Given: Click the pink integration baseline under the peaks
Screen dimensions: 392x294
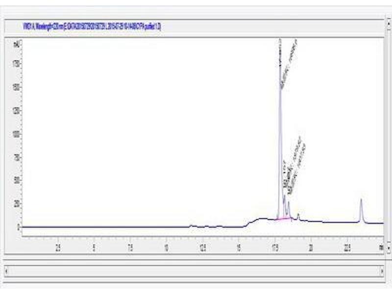Looking at the screenshot, I should click(x=282, y=219).
